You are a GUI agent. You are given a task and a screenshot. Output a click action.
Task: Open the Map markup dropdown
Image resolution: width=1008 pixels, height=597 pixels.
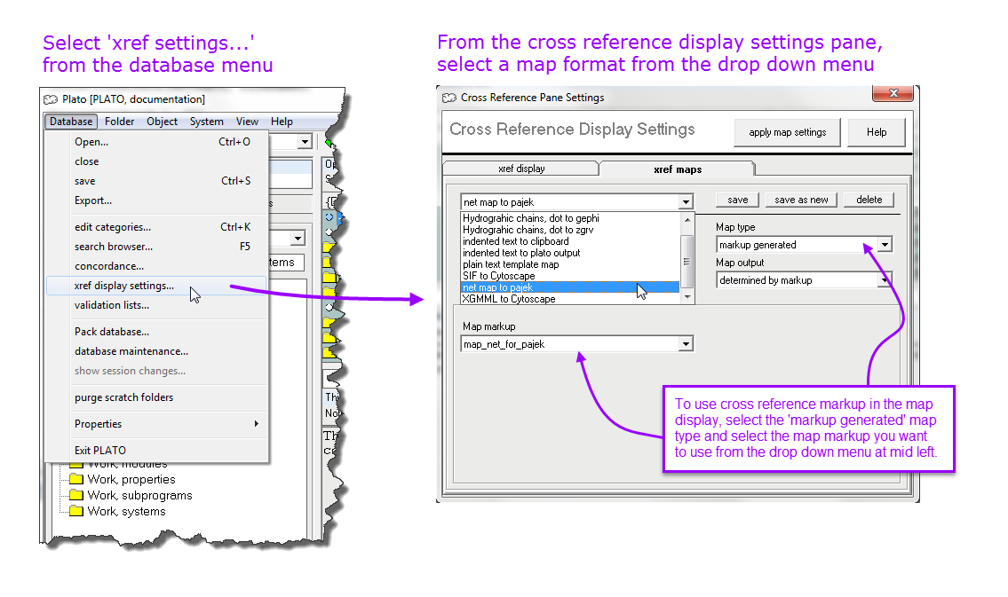tap(685, 344)
